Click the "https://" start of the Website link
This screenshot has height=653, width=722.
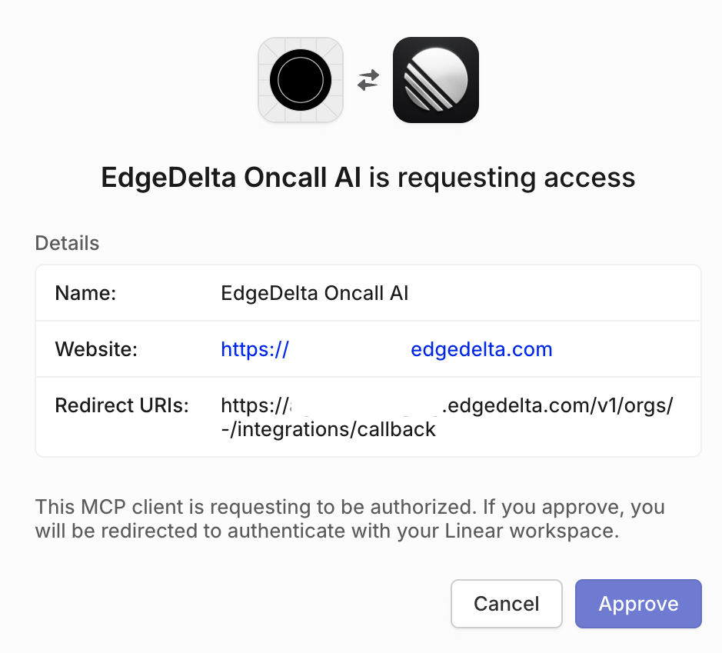click(255, 350)
